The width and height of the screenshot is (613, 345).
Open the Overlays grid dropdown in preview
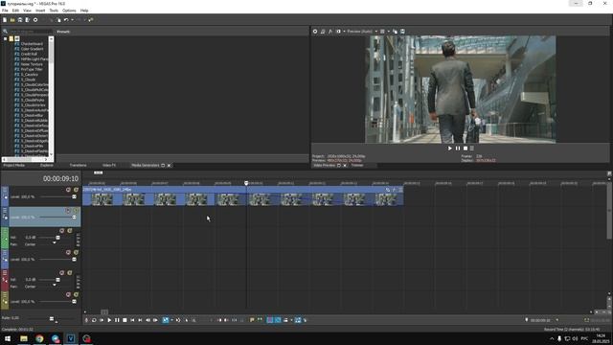click(388, 32)
